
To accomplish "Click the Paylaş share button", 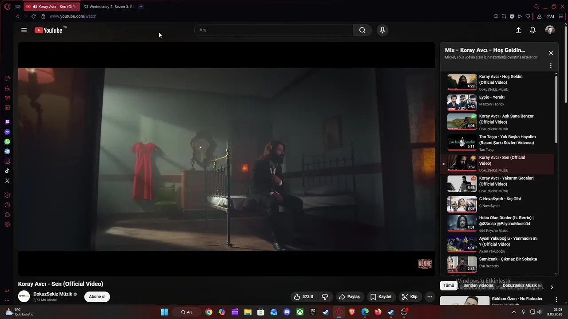I will [350, 297].
